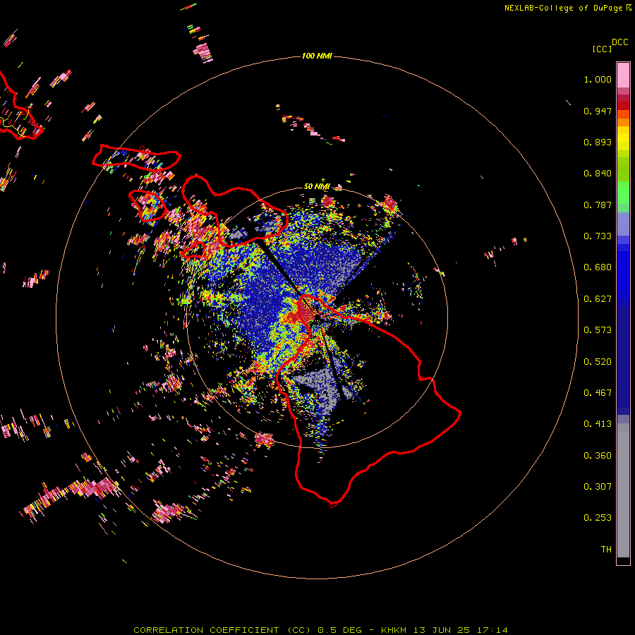Pick the bright green band on the color bar

point(623,193)
